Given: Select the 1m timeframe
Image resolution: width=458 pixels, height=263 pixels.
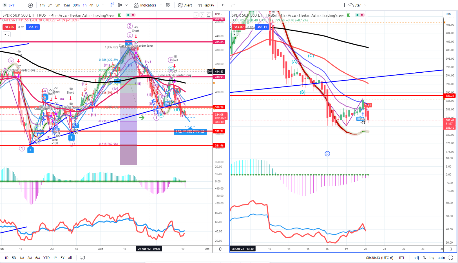Looking at the screenshot, I should point(42,5).
